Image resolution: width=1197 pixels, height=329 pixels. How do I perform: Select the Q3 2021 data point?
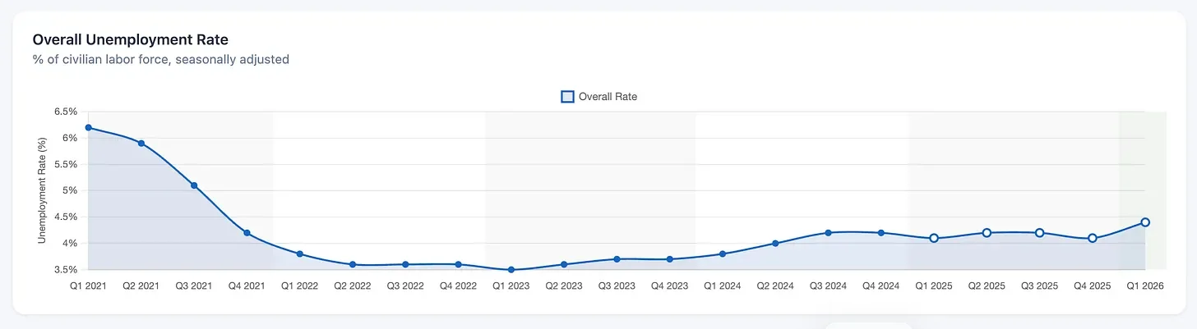[x=194, y=185]
